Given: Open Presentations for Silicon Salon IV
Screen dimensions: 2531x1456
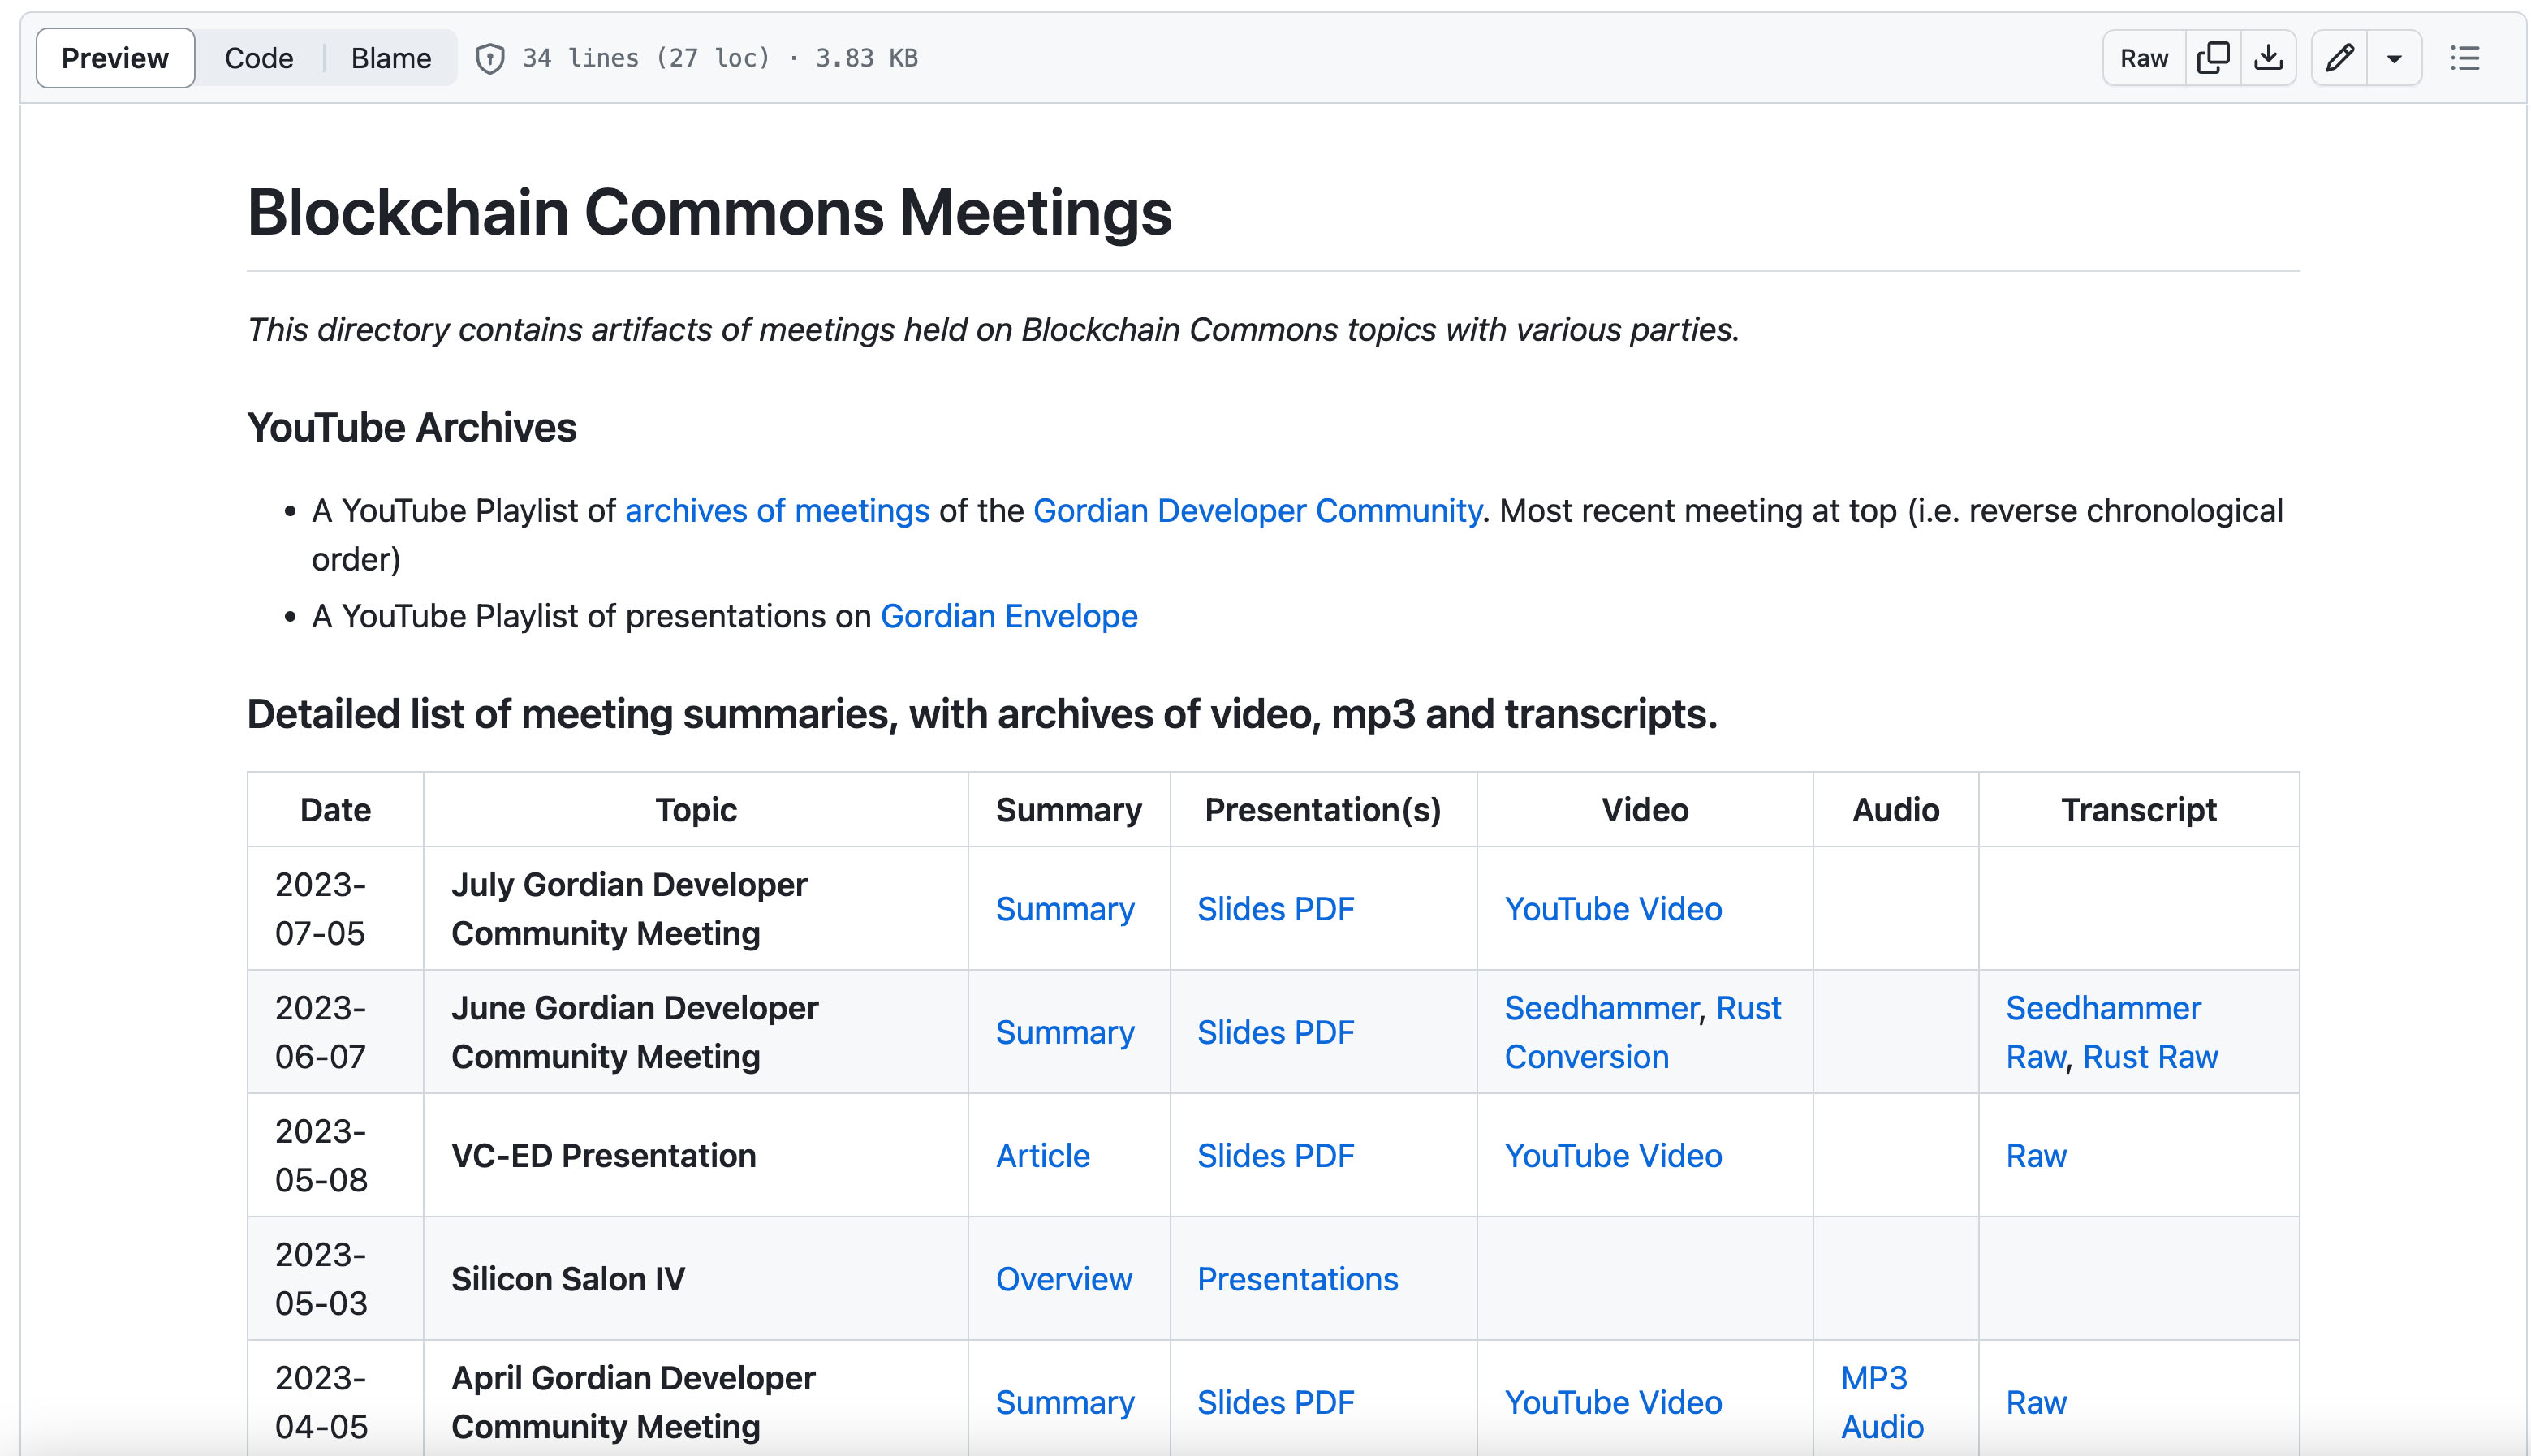Looking at the screenshot, I should coord(1298,1279).
